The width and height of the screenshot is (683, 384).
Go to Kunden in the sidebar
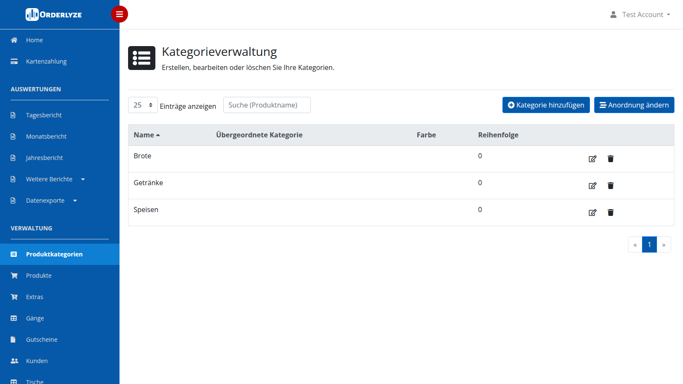[x=60, y=361]
